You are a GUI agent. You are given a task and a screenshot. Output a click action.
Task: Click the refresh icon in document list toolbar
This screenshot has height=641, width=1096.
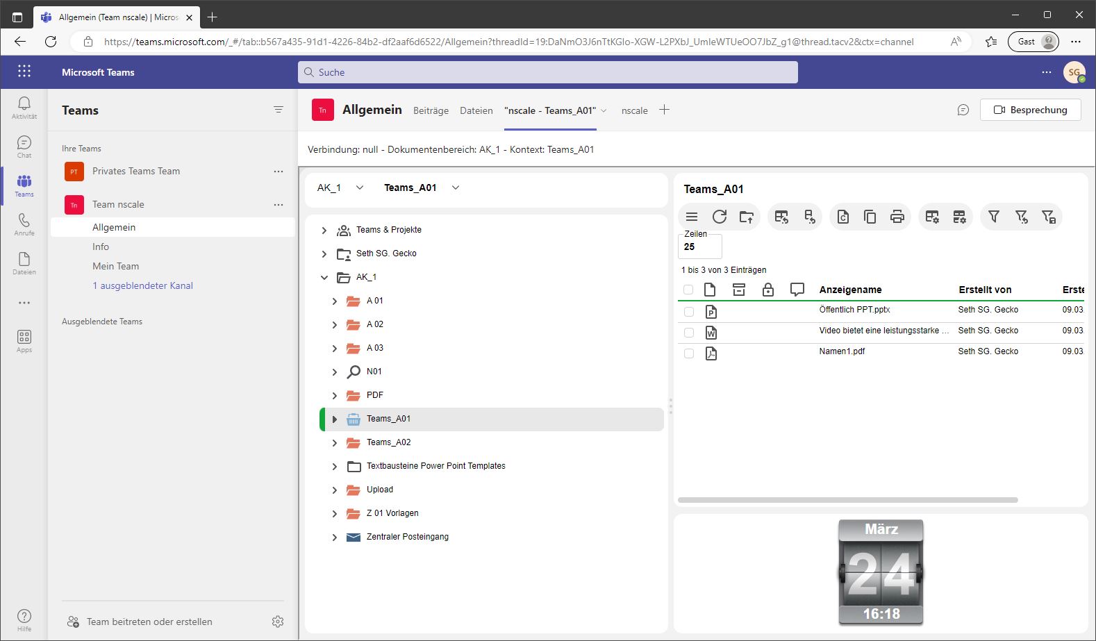tap(720, 217)
